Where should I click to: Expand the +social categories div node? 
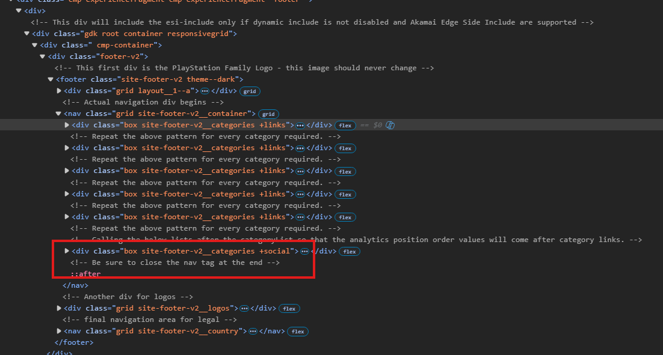click(x=67, y=251)
